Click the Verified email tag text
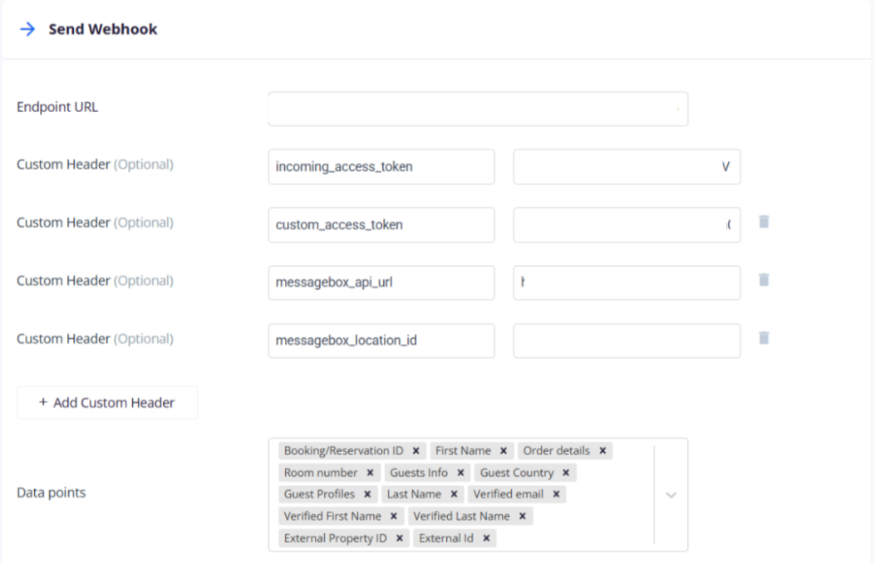The image size is (875, 564). click(x=509, y=494)
